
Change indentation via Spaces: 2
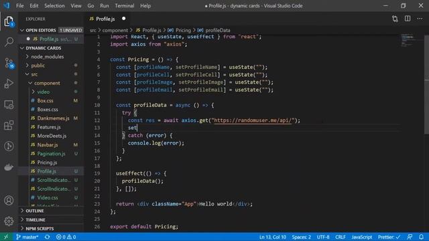(x=301, y=237)
